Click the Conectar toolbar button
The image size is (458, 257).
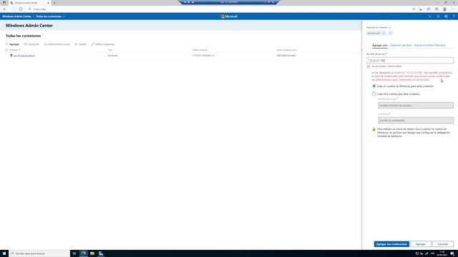pos(31,44)
